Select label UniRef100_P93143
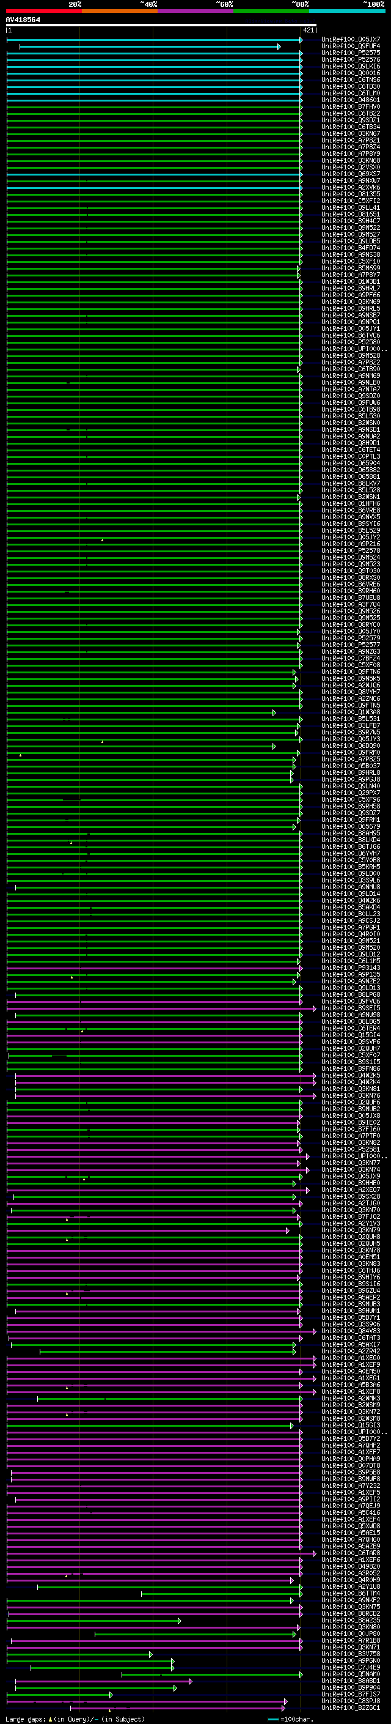The image size is (391, 1724). point(351,967)
